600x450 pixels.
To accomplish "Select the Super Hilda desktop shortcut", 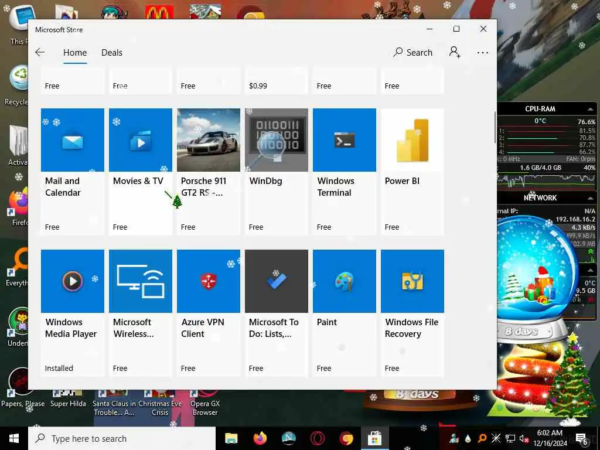I will coord(68,398).
